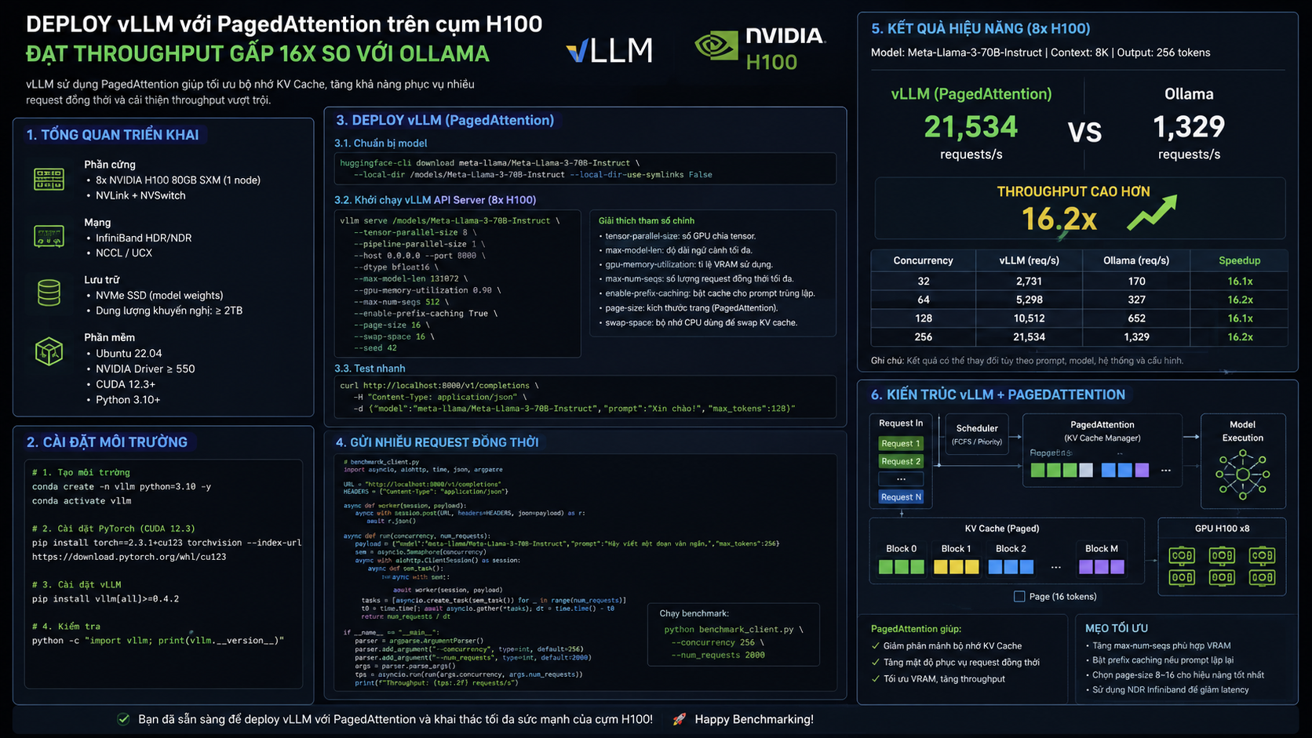Click the vLLM (req/s) column header
The width and height of the screenshot is (1312, 738).
tap(1029, 260)
